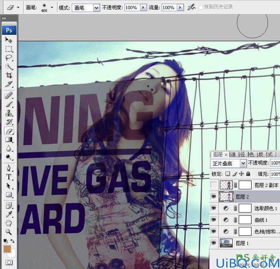
Task: Select the Lasso tool
Action: pyautogui.click(x=8, y=58)
